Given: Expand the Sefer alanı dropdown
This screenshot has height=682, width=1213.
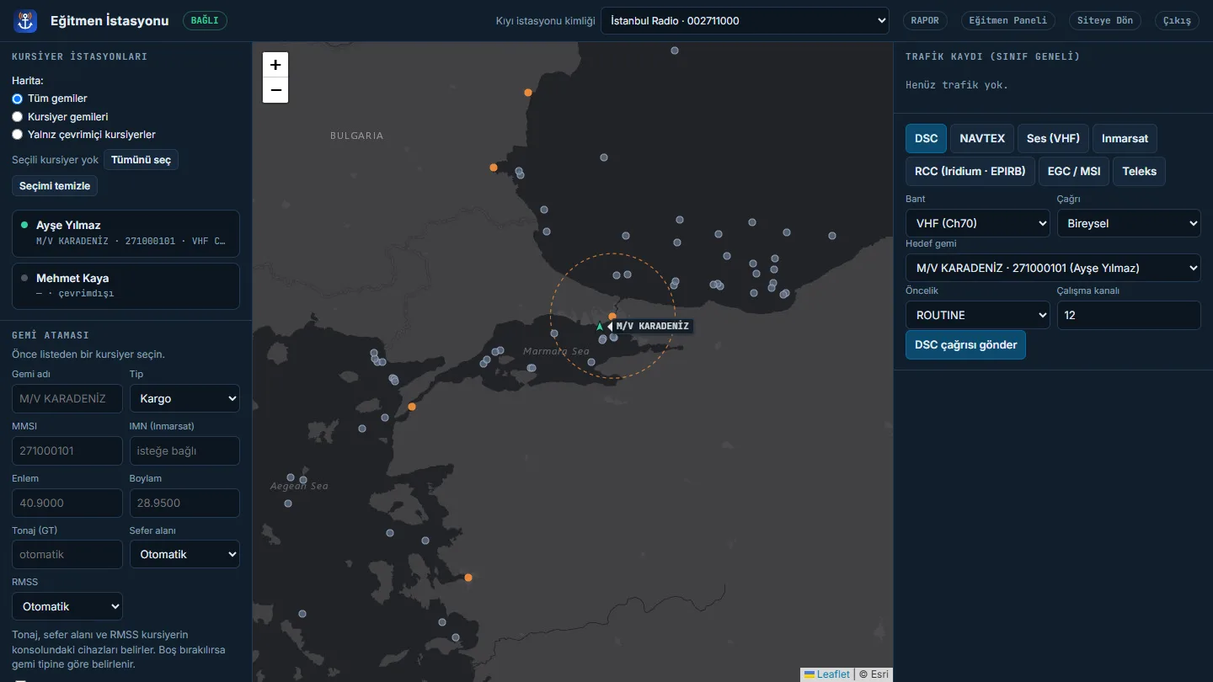Looking at the screenshot, I should coord(184,554).
